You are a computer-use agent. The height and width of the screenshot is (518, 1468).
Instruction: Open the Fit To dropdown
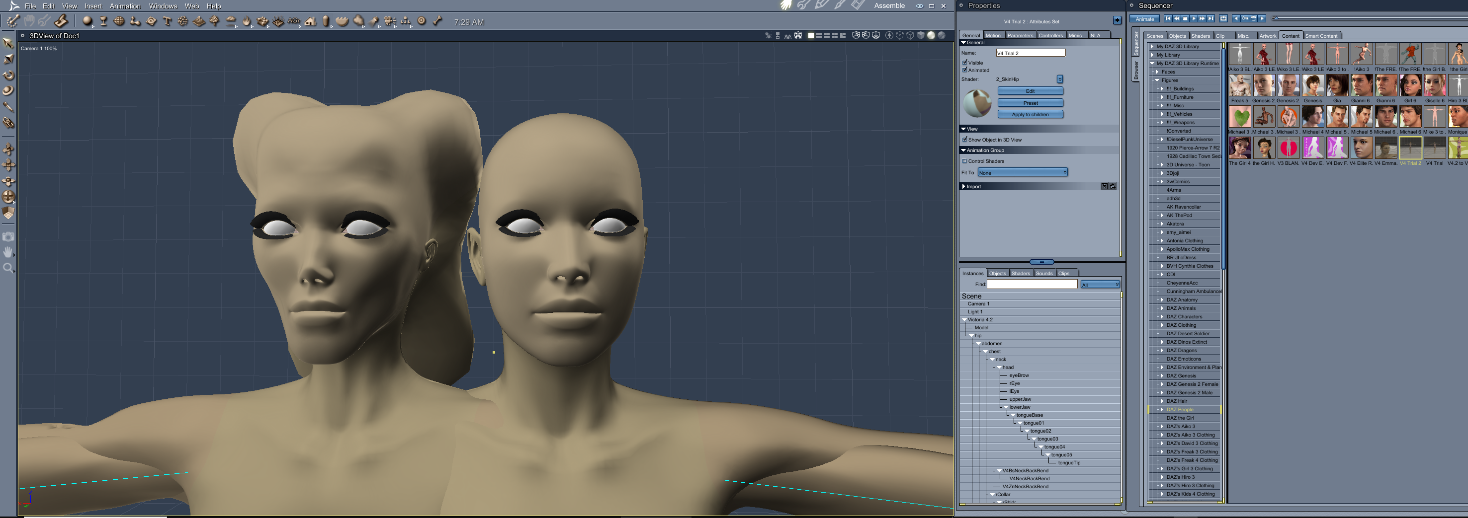1023,172
